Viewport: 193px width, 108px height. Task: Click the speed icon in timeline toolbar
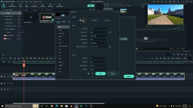(x=27, y=58)
